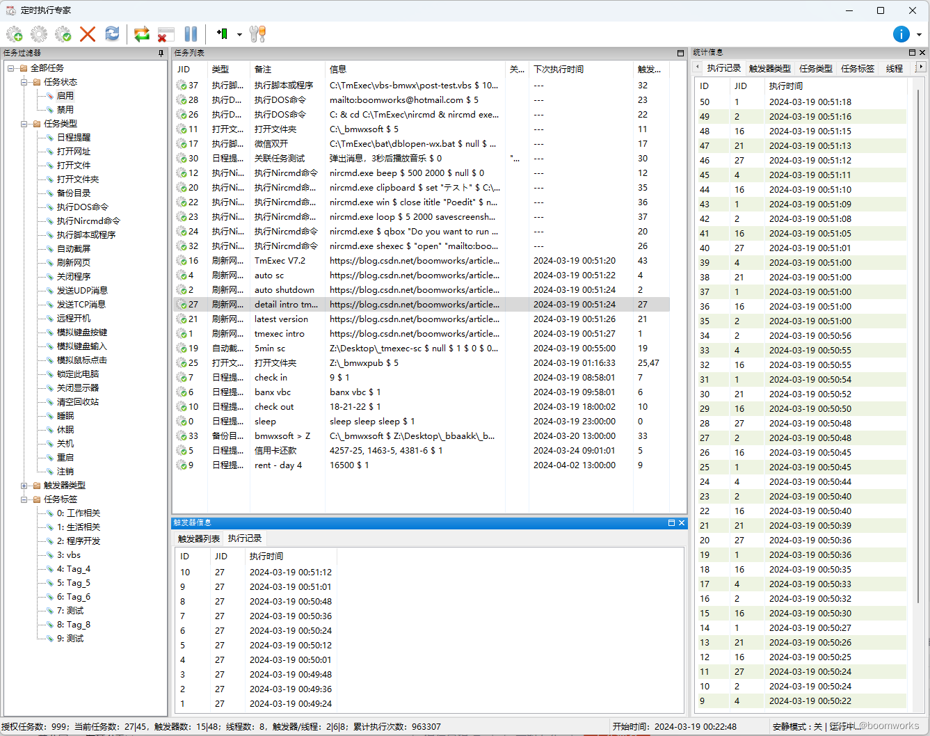Enable task via the green-check gear icon
930x736 pixels.
(x=63, y=33)
